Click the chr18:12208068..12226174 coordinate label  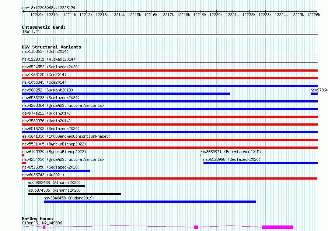point(49,8)
